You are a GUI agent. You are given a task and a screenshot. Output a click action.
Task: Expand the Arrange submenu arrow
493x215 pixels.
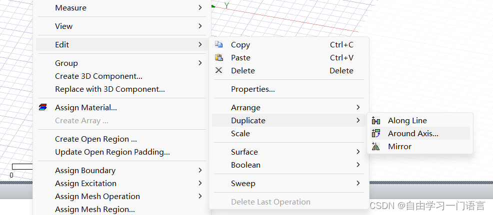click(x=358, y=107)
